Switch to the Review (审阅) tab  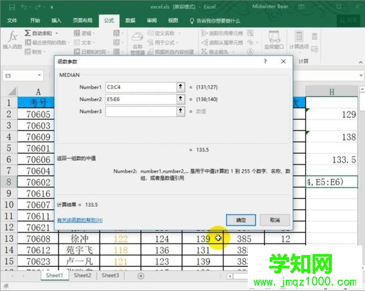[x=151, y=20]
